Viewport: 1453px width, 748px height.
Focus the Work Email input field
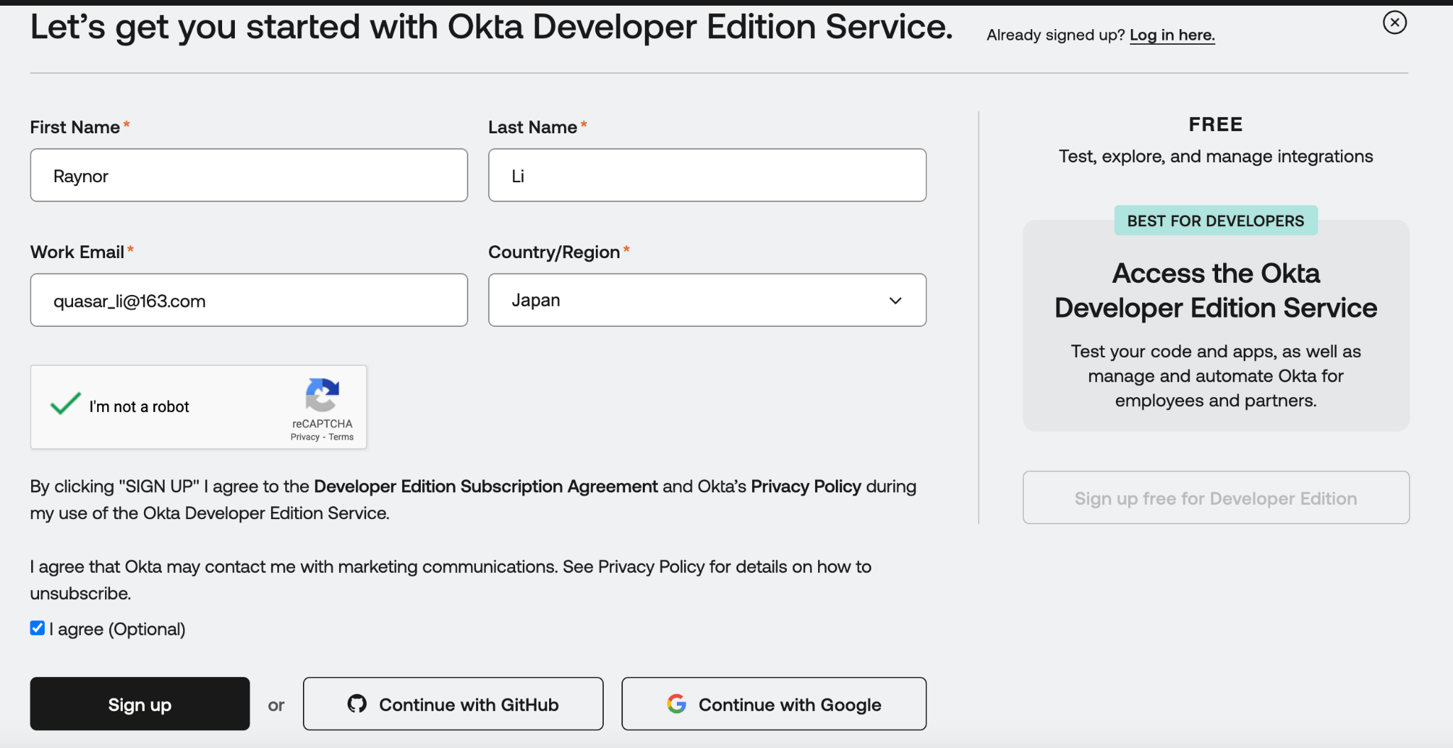(x=249, y=300)
